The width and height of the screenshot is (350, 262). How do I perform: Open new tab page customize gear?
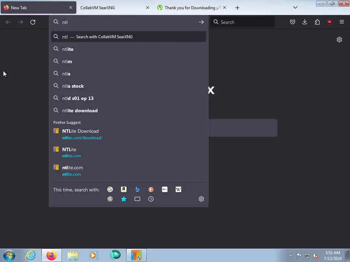[x=339, y=40]
